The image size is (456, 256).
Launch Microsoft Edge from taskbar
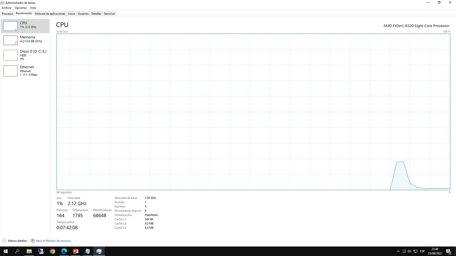64,251
